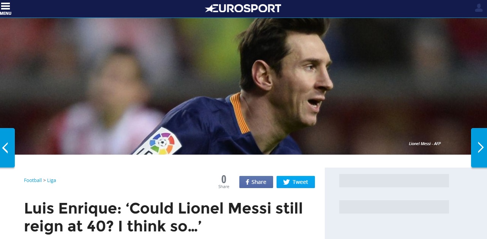This screenshot has height=239, width=487.
Task: Click the small Share label under the count
Action: [224, 187]
